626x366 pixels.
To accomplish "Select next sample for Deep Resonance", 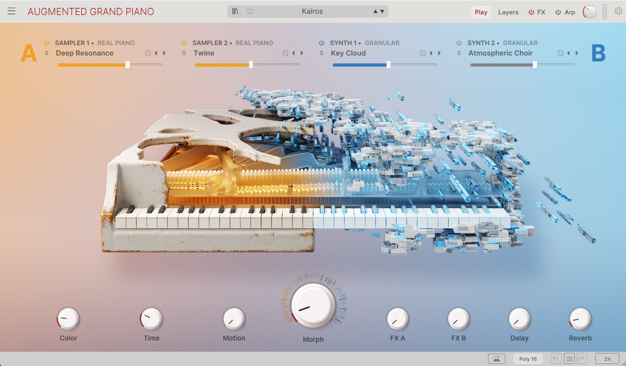I will pyautogui.click(x=164, y=53).
